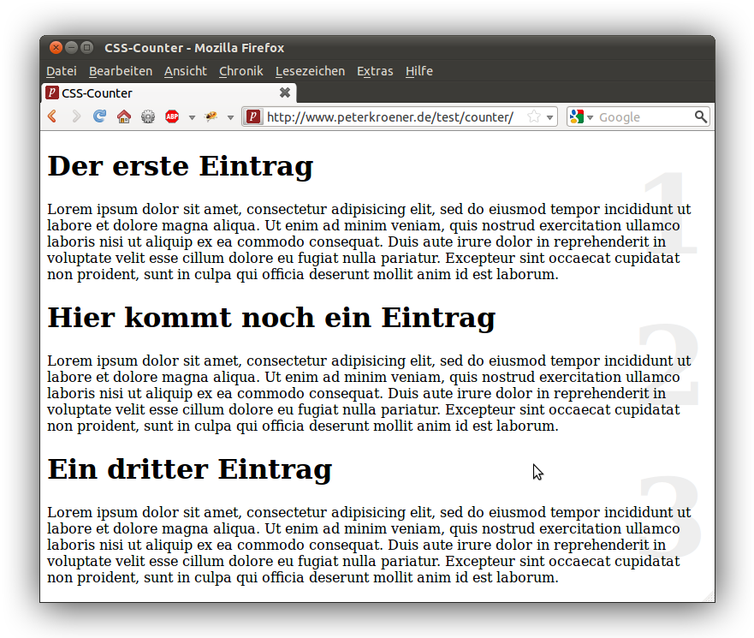Choose search engine via Google icon
754x638 pixels.
click(581, 117)
